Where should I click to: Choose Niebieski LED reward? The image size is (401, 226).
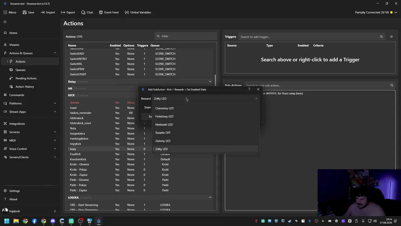pyautogui.click(x=206, y=125)
